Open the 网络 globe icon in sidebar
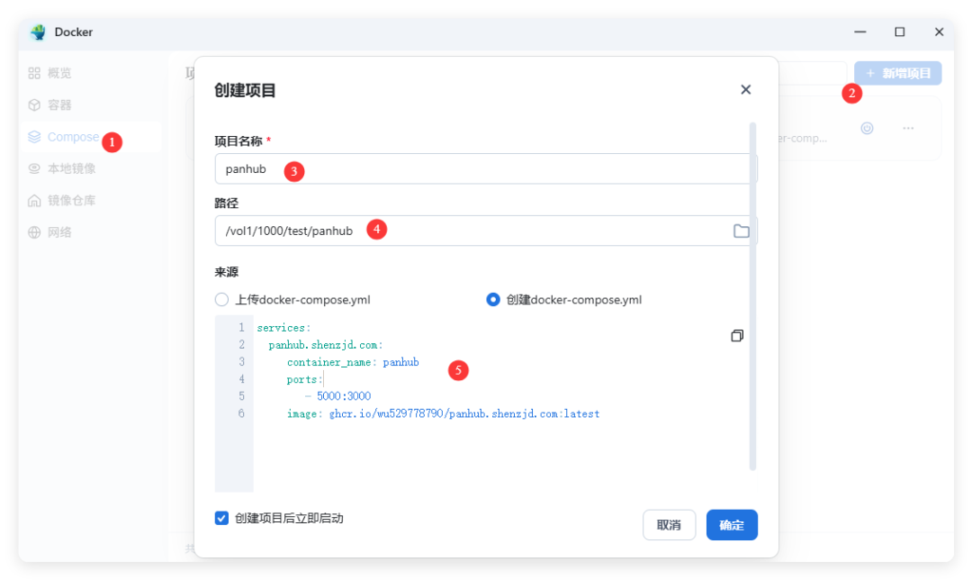Screen dimensions: 972x580 [34, 232]
